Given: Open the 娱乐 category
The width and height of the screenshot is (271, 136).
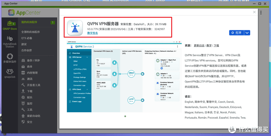Looking at the screenshot, I should coord(27,97).
